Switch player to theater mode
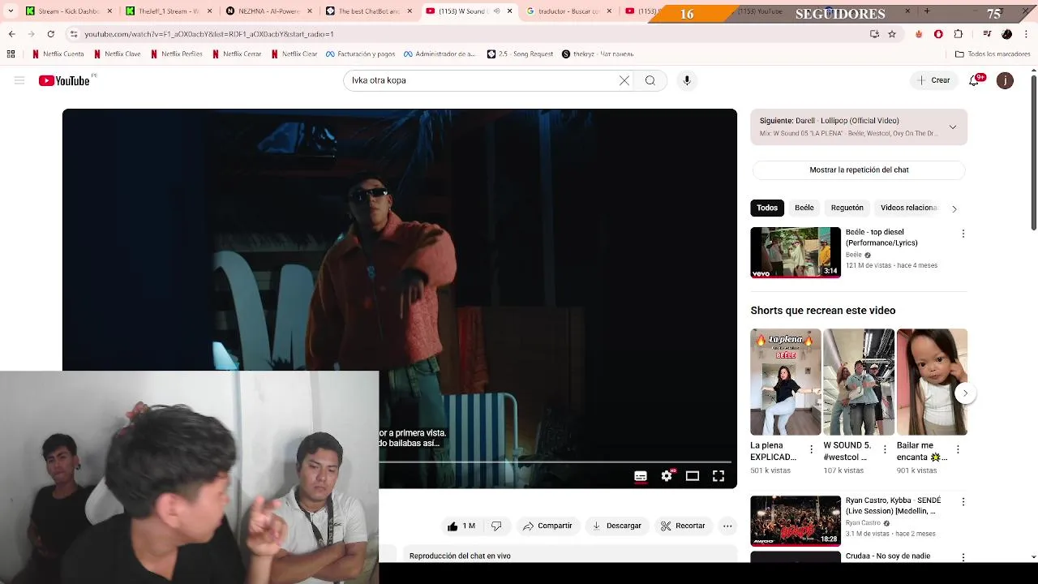The image size is (1038, 584). 693,476
